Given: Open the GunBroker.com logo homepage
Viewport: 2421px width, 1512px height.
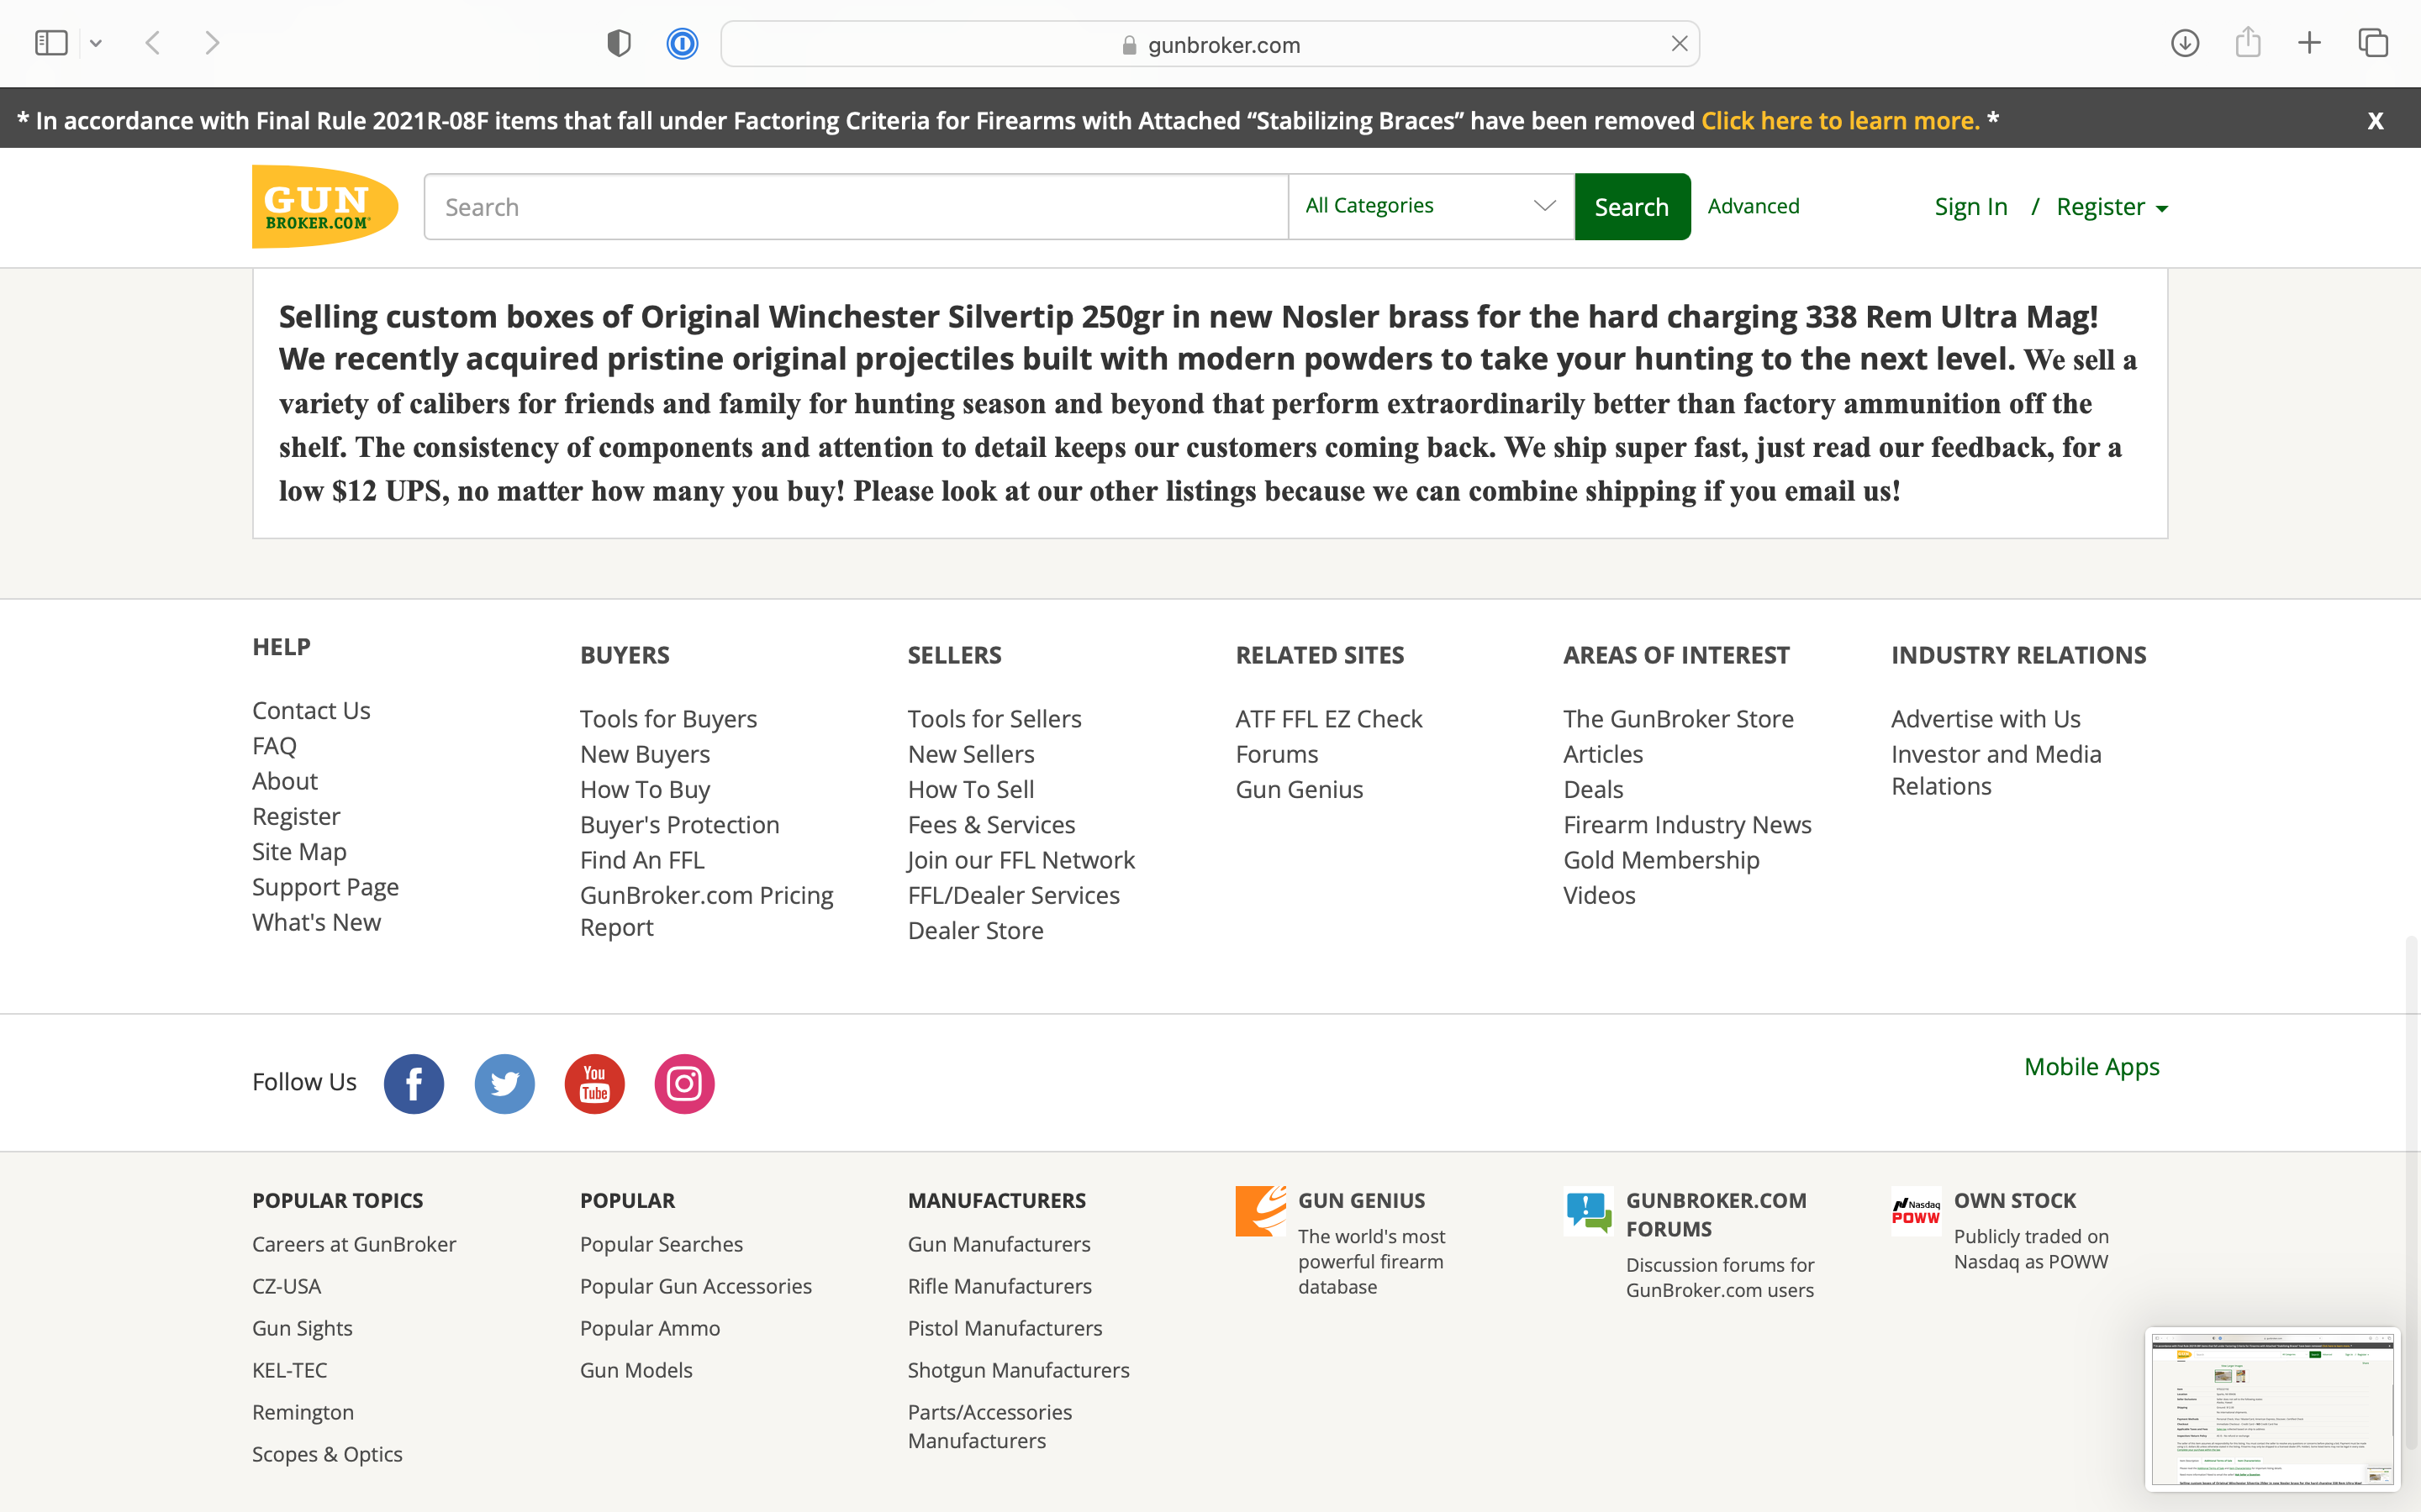Looking at the screenshot, I should point(325,206).
